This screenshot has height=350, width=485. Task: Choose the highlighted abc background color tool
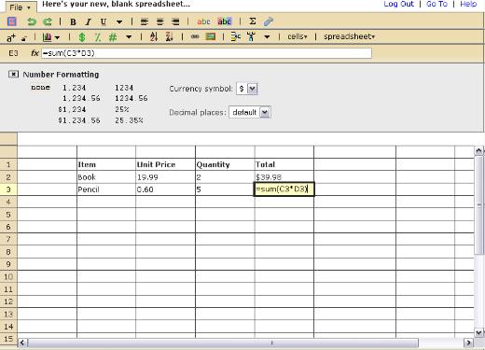point(224,21)
